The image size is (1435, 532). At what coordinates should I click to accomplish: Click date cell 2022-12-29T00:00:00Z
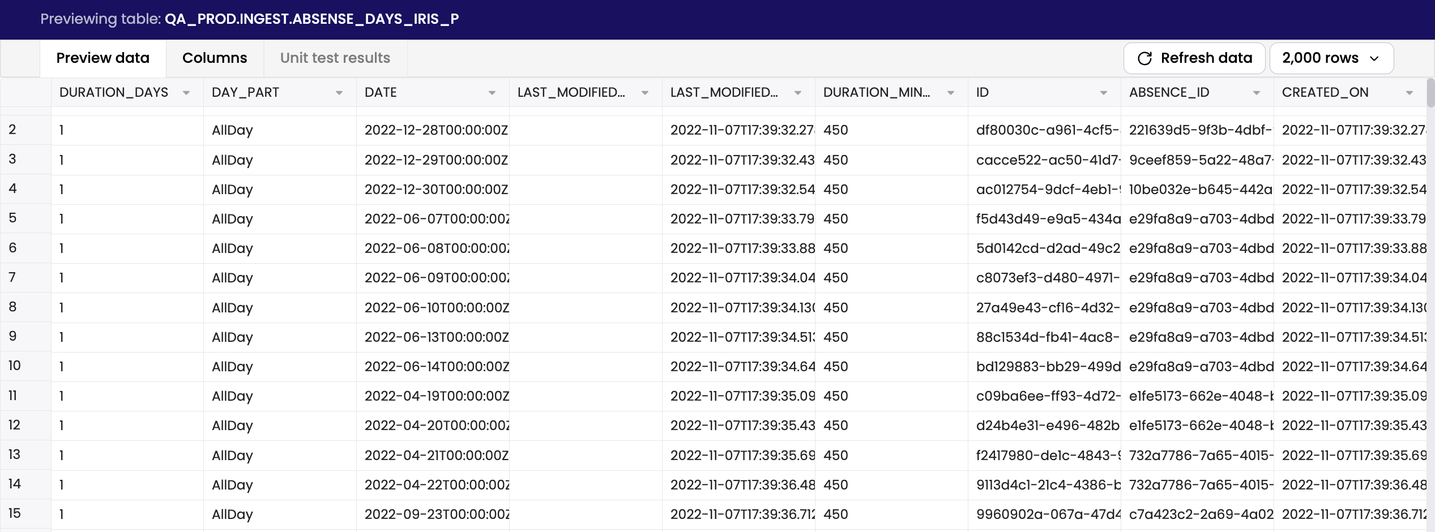[x=433, y=160]
